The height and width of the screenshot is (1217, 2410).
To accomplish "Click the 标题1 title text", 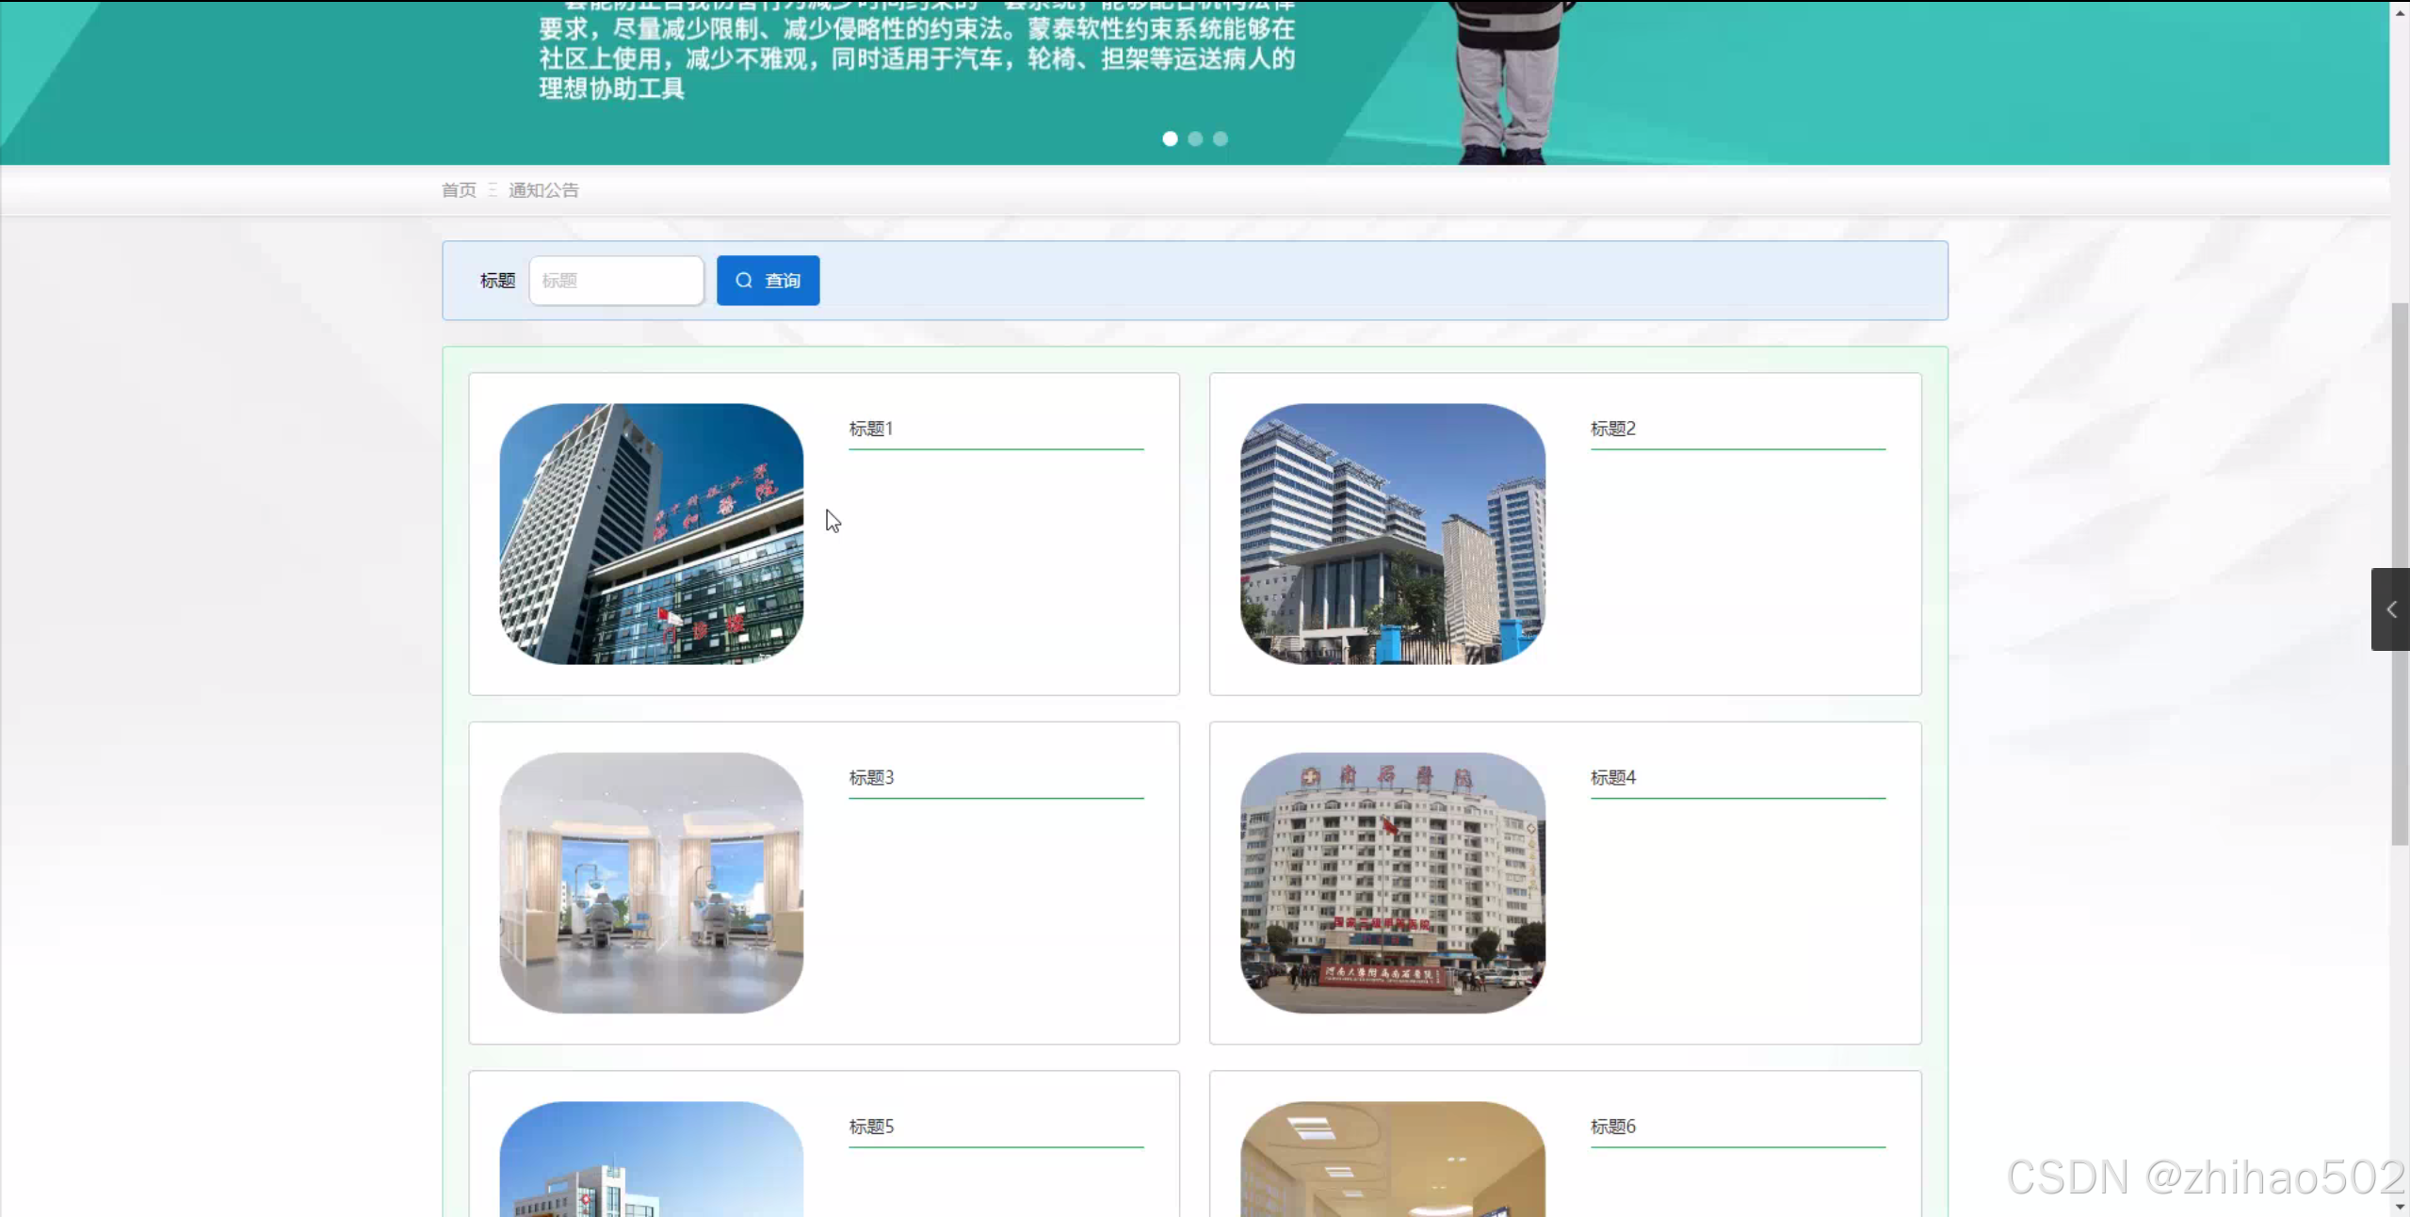I will 871,430.
